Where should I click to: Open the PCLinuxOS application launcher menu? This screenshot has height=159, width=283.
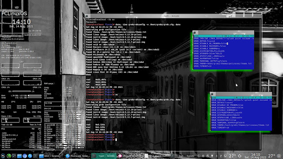[x=3, y=156]
